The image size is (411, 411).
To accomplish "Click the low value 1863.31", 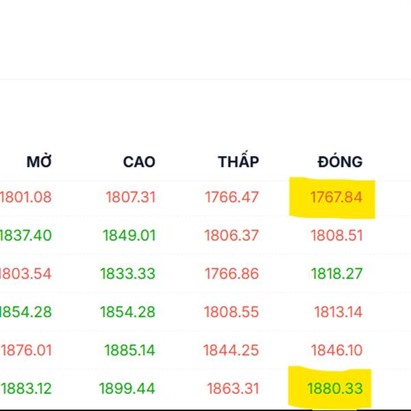I will 233,389.
